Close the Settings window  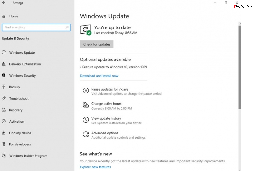coord(237,3)
